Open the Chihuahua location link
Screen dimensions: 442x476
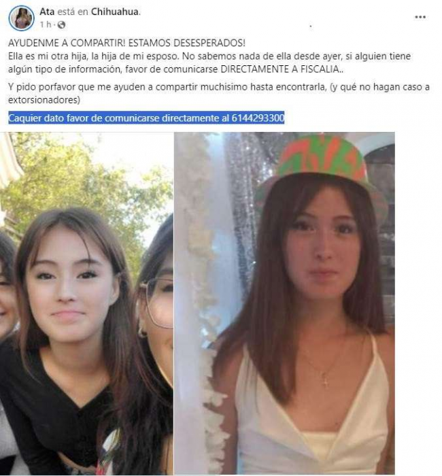coord(115,12)
